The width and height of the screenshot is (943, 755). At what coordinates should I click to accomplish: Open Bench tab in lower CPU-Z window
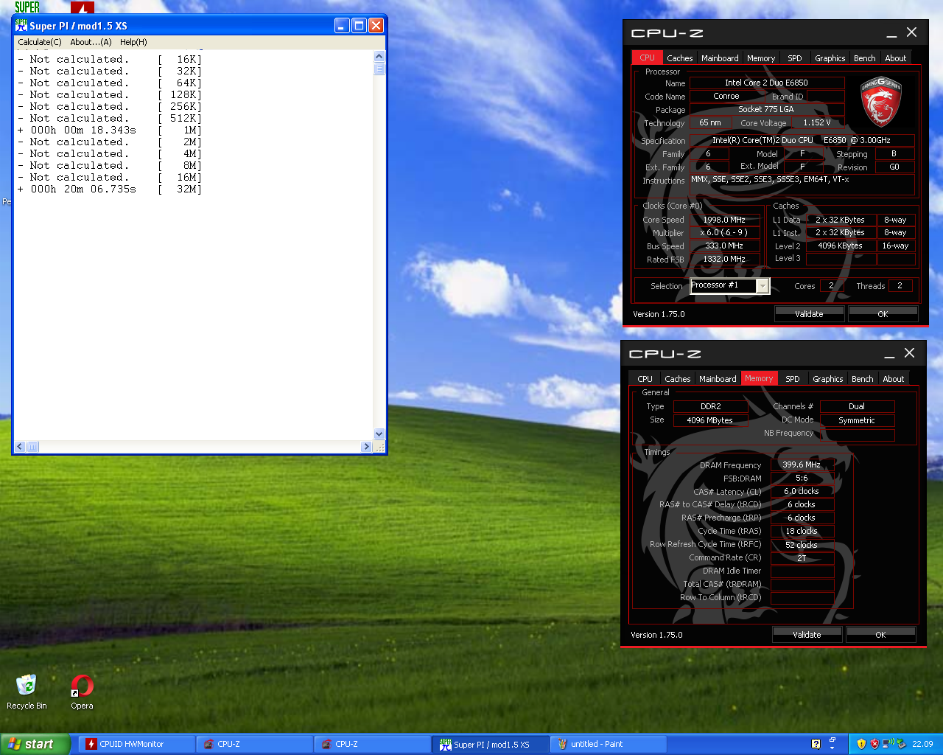[863, 379]
